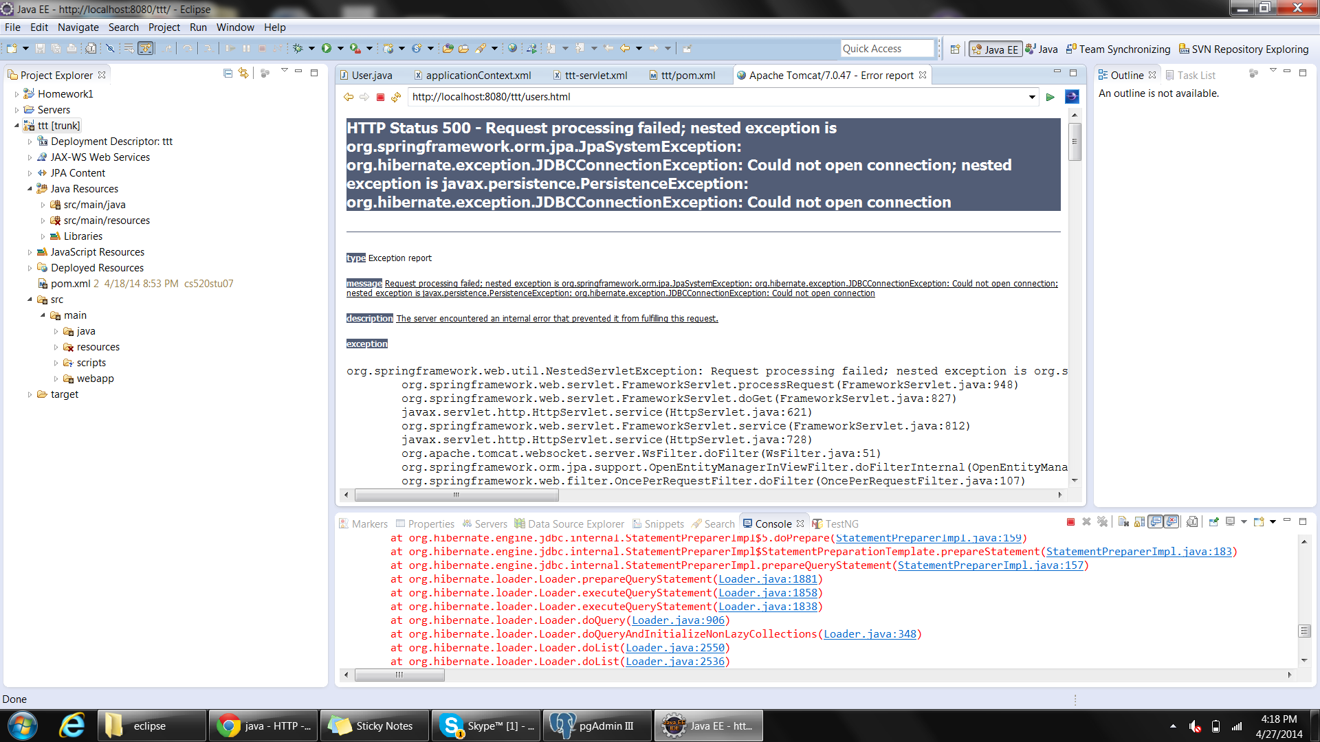The width and height of the screenshot is (1320, 742).
Task: Open pgAdmin III from the taskbar
Action: click(597, 726)
